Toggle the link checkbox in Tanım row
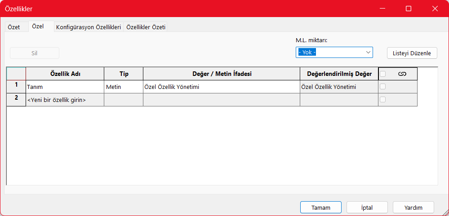Image resolution: width=449 pixels, height=216 pixels. click(382, 87)
